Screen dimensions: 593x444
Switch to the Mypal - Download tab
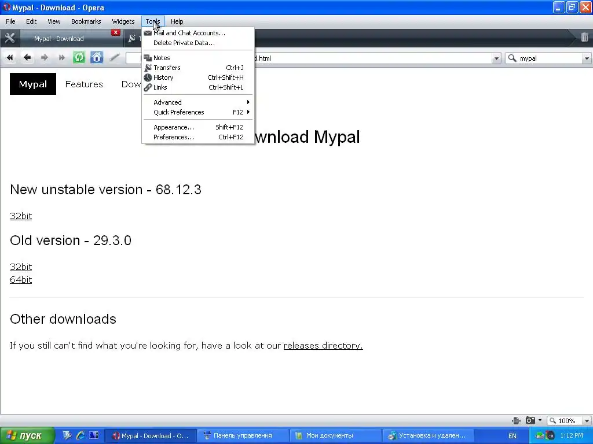(x=68, y=39)
